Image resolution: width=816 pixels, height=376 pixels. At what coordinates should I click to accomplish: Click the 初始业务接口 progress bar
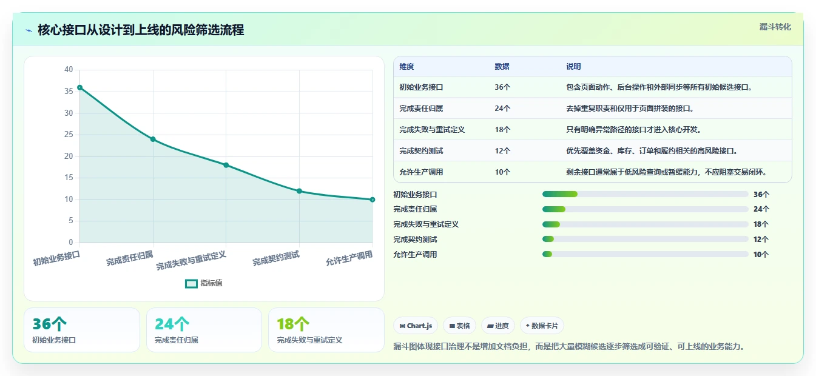[x=646, y=194]
